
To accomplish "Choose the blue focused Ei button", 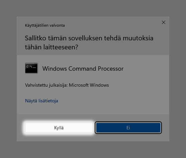I will click(x=128, y=128).
